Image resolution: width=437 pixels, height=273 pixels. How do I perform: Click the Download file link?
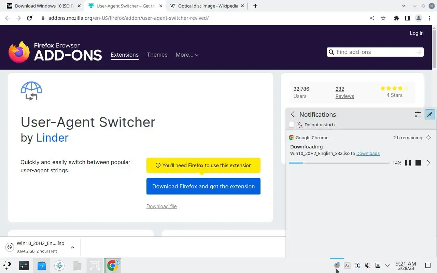[x=161, y=206]
